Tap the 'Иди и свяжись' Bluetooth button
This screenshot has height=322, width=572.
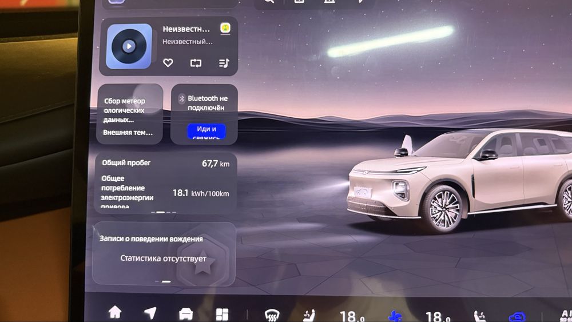click(x=206, y=132)
